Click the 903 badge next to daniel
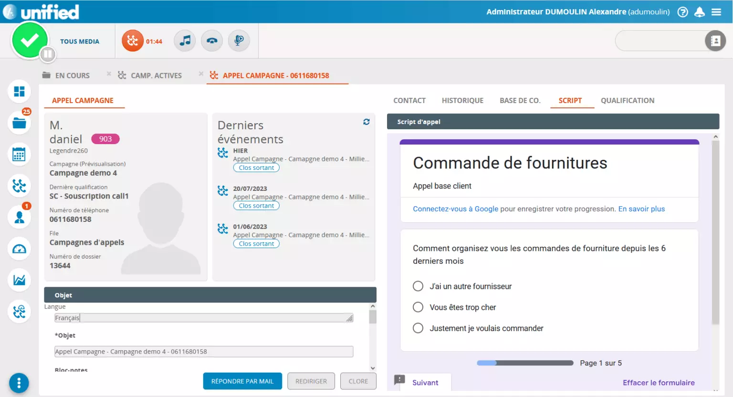Screen dimensions: 733x397 [105, 139]
